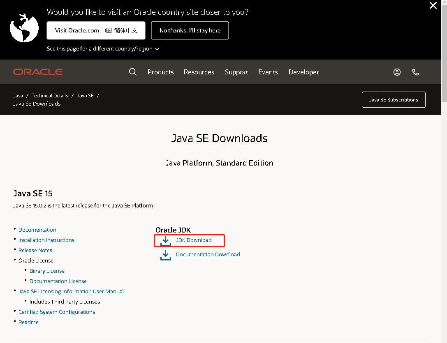
Task: Click the globe icon in the country banner
Action: (x=24, y=28)
